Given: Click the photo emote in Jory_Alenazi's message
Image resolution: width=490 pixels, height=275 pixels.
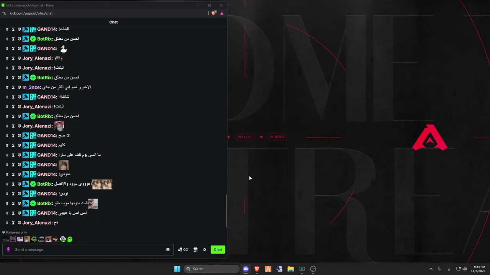Looking at the screenshot, I should point(59,126).
